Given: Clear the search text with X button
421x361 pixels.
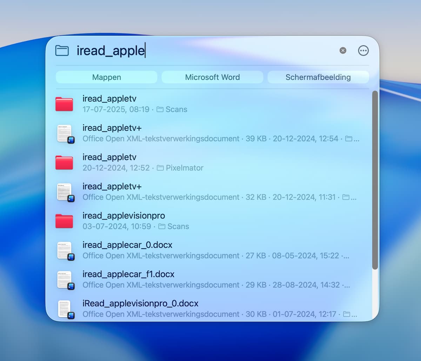Looking at the screenshot, I should [343, 51].
